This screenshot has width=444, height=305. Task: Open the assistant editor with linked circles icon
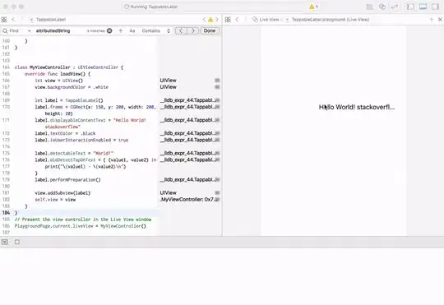tap(382, 7)
